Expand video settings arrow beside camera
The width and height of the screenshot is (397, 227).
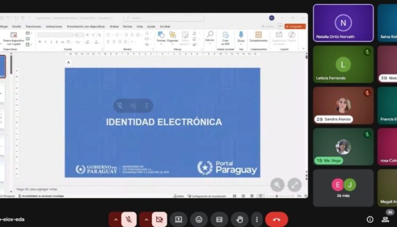pyautogui.click(x=145, y=219)
